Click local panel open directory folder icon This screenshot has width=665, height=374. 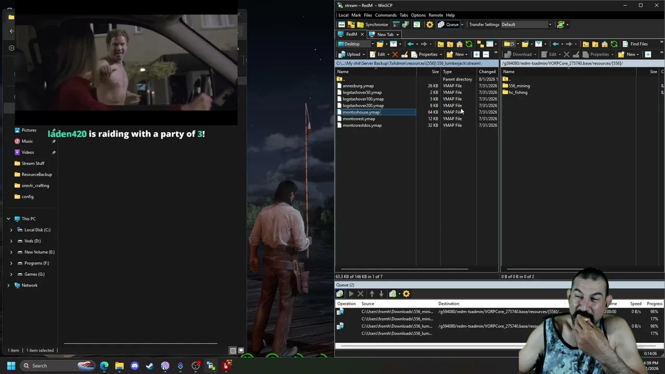(380, 44)
